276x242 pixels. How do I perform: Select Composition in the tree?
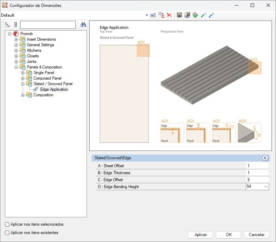coord(43,95)
